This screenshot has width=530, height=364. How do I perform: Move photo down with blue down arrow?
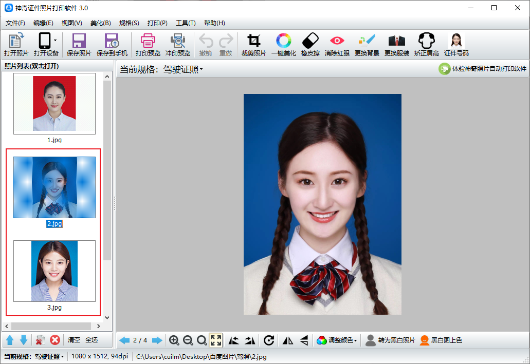click(23, 340)
